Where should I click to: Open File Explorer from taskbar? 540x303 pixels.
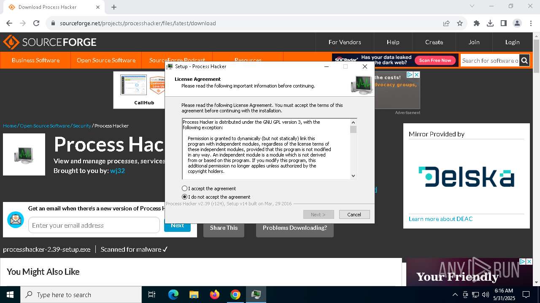tap(194, 295)
